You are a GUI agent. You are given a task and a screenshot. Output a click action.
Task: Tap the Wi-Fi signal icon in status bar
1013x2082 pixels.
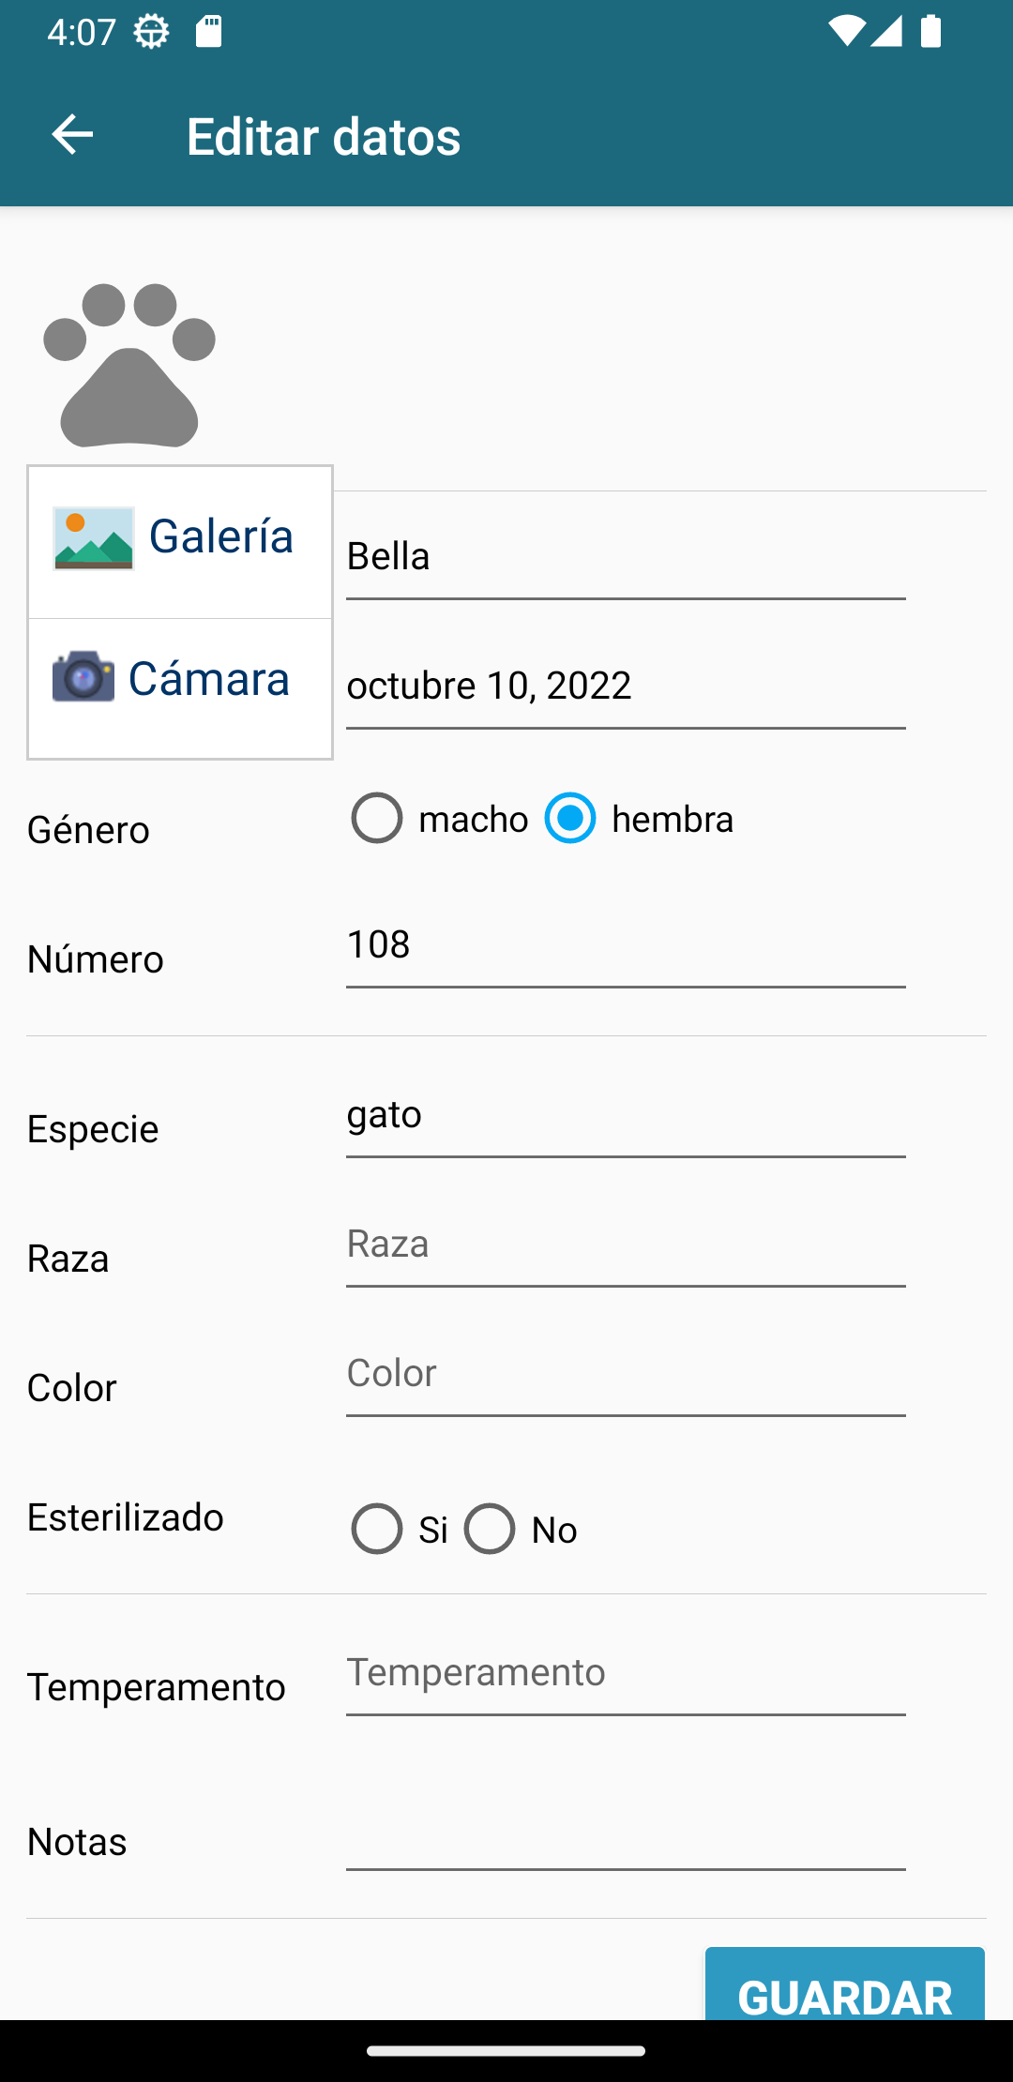tap(845, 32)
